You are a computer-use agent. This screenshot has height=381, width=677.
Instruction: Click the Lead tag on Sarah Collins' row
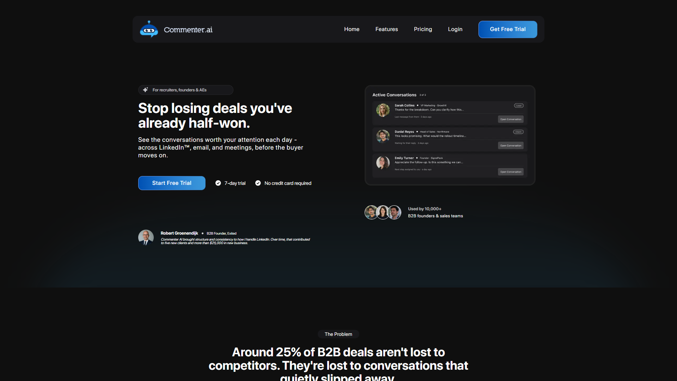coord(519,105)
